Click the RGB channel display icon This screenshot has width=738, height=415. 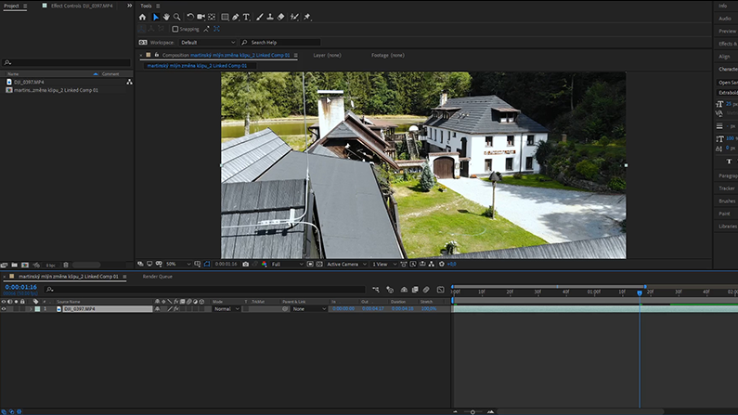264,265
